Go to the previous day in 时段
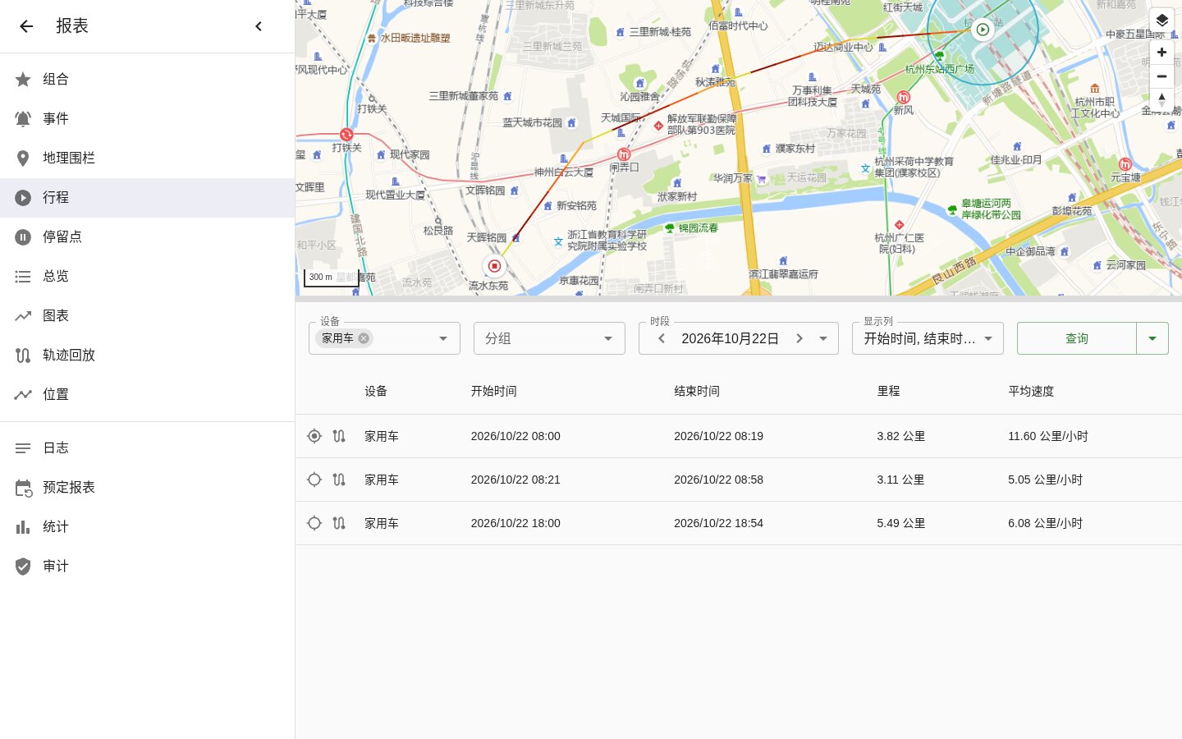The width and height of the screenshot is (1182, 739). (662, 338)
